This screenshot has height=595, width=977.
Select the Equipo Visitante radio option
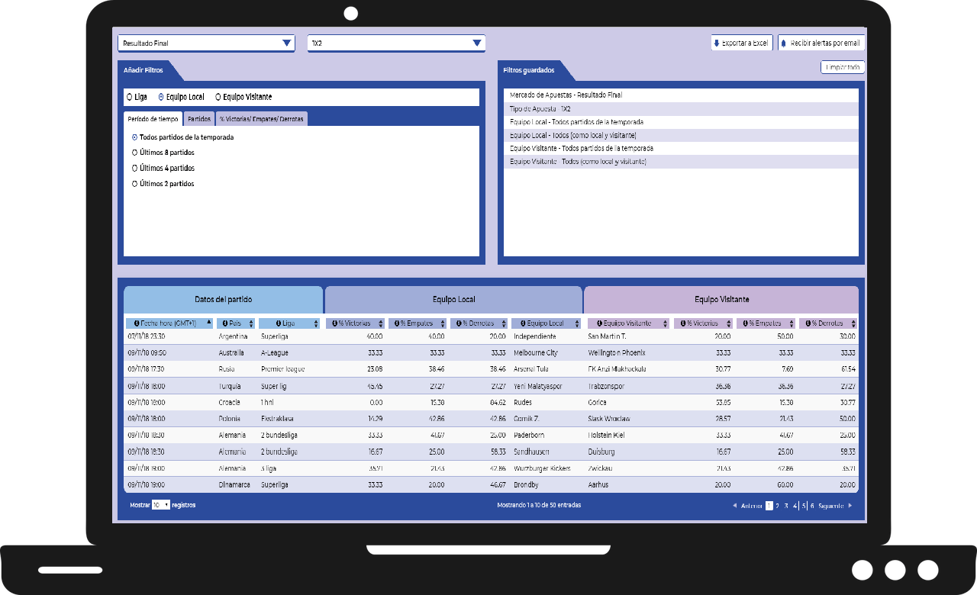(x=218, y=97)
